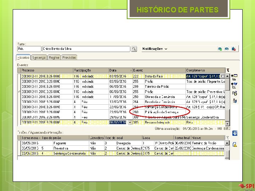Open the Regime tab

click(54, 58)
